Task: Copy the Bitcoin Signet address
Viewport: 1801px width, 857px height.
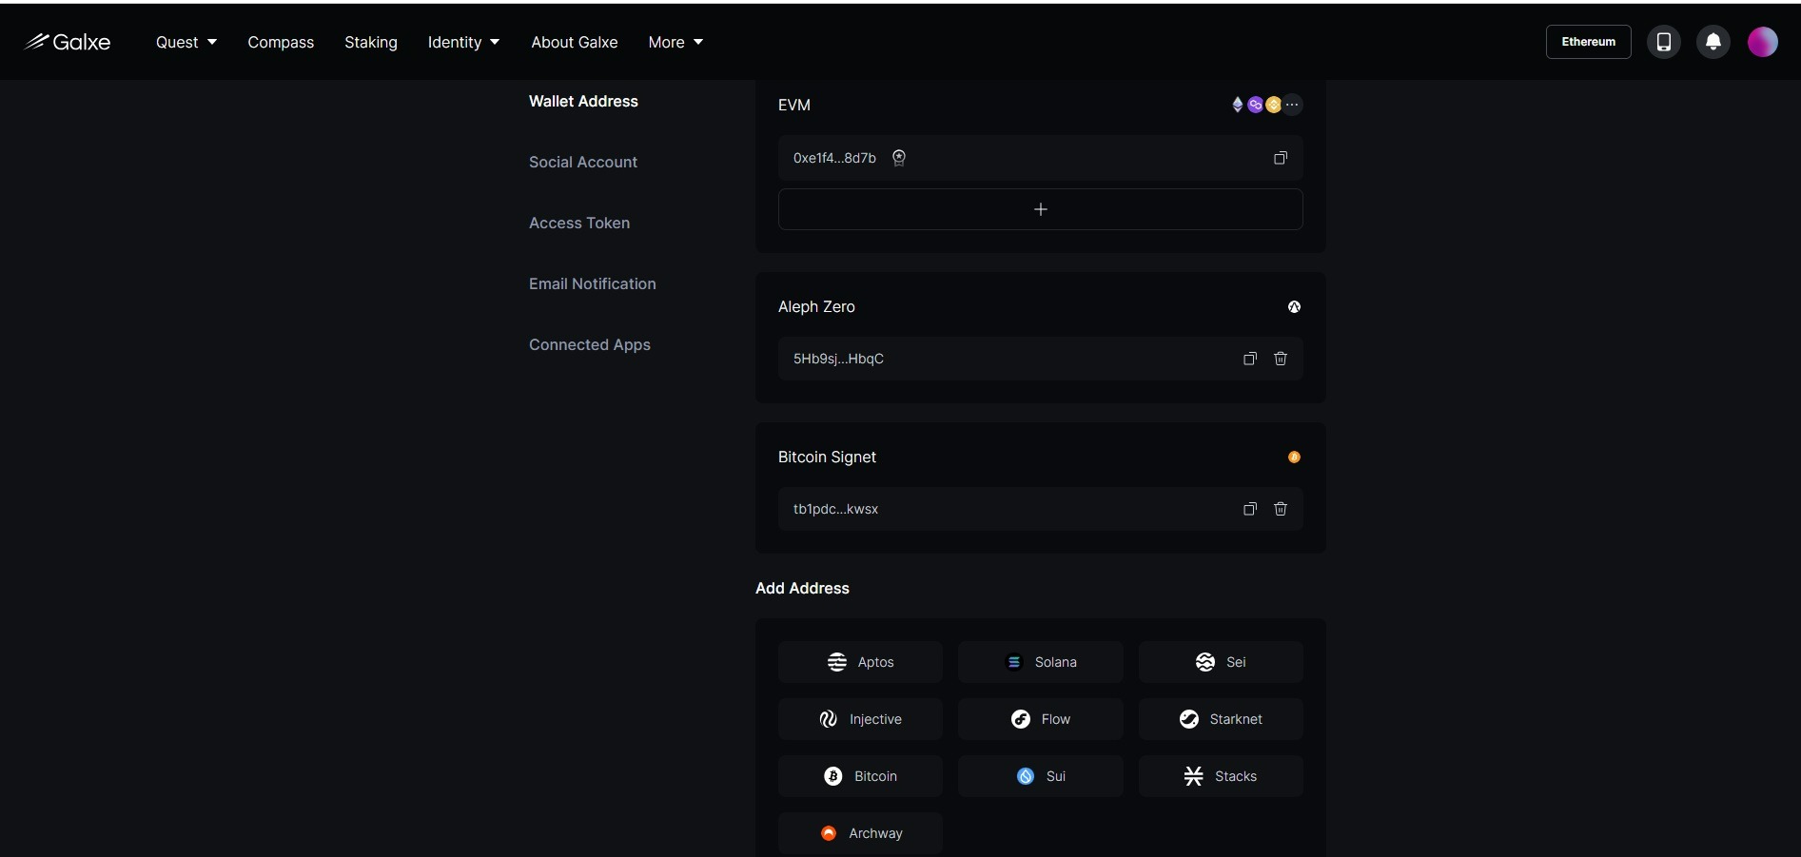Action: (1250, 509)
